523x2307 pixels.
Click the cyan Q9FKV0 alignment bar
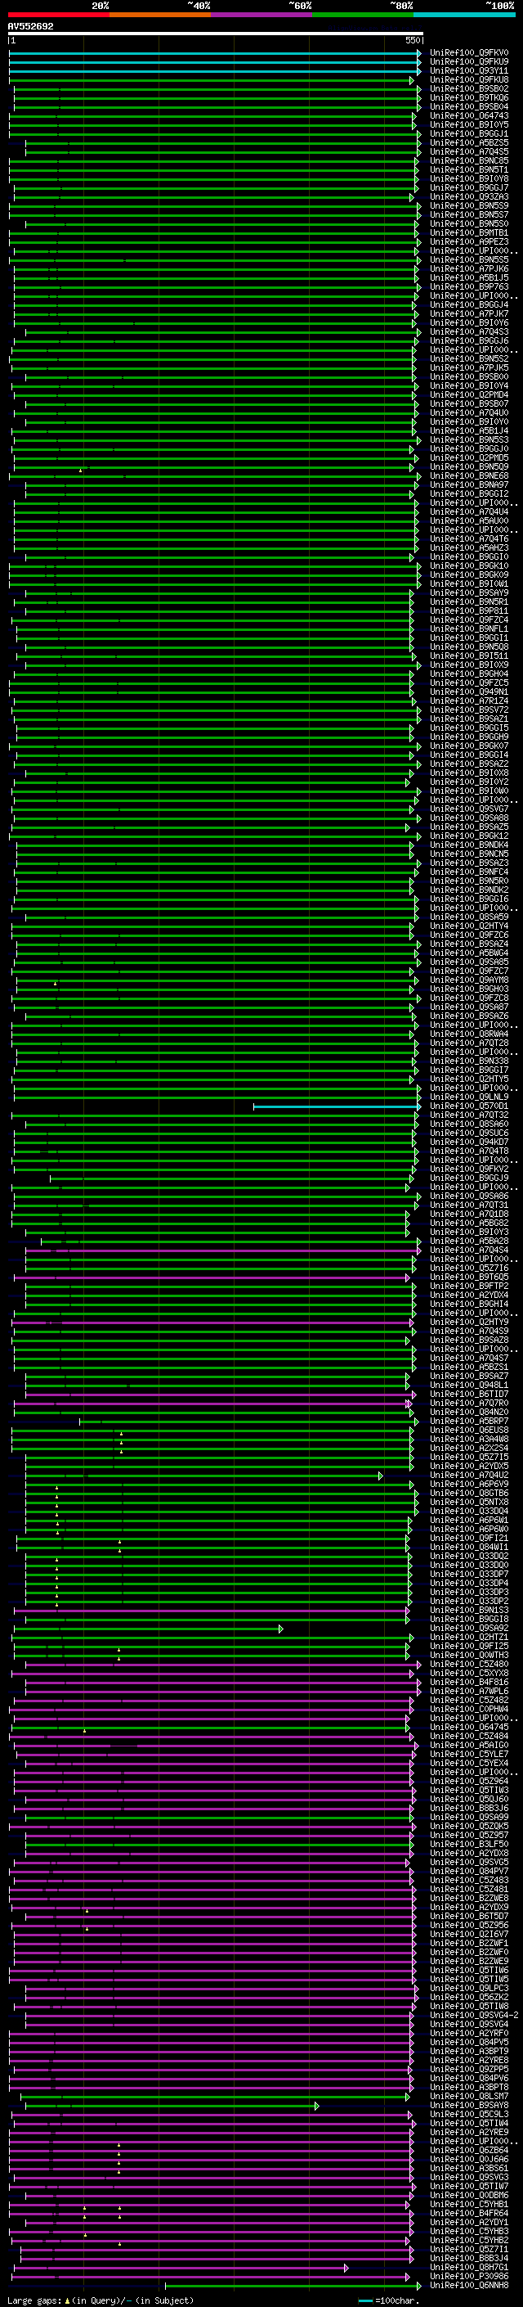click(x=215, y=54)
